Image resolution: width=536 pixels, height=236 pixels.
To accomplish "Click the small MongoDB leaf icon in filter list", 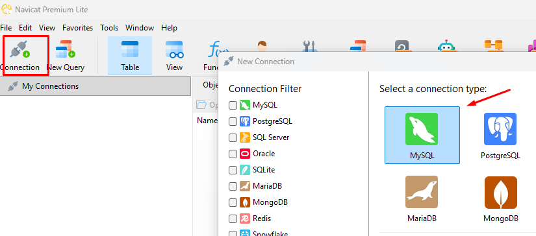I will (x=245, y=202).
